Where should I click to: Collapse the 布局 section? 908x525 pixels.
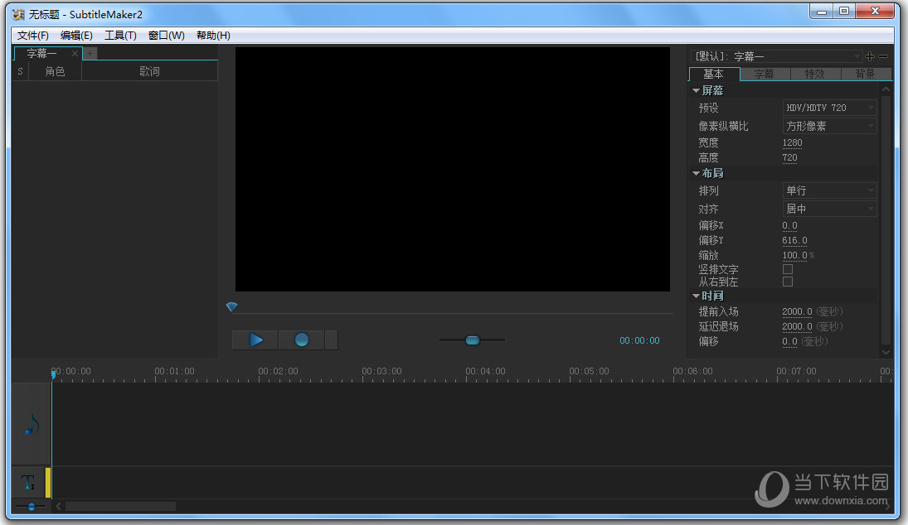click(696, 173)
